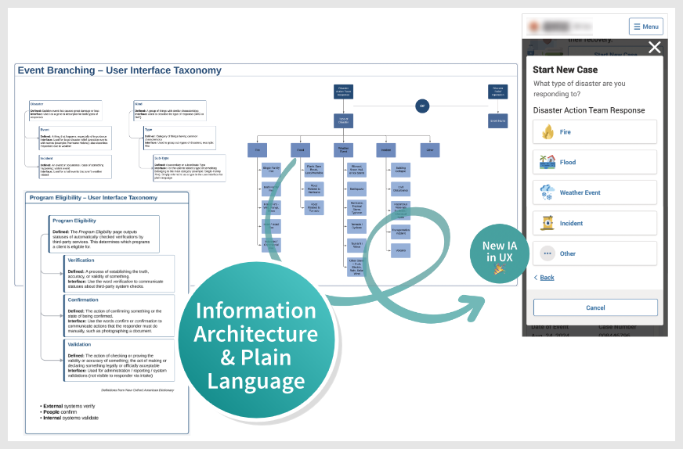Click the 'OR' circle node in flowchart
This screenshot has height=449, width=683.
pyautogui.click(x=422, y=106)
